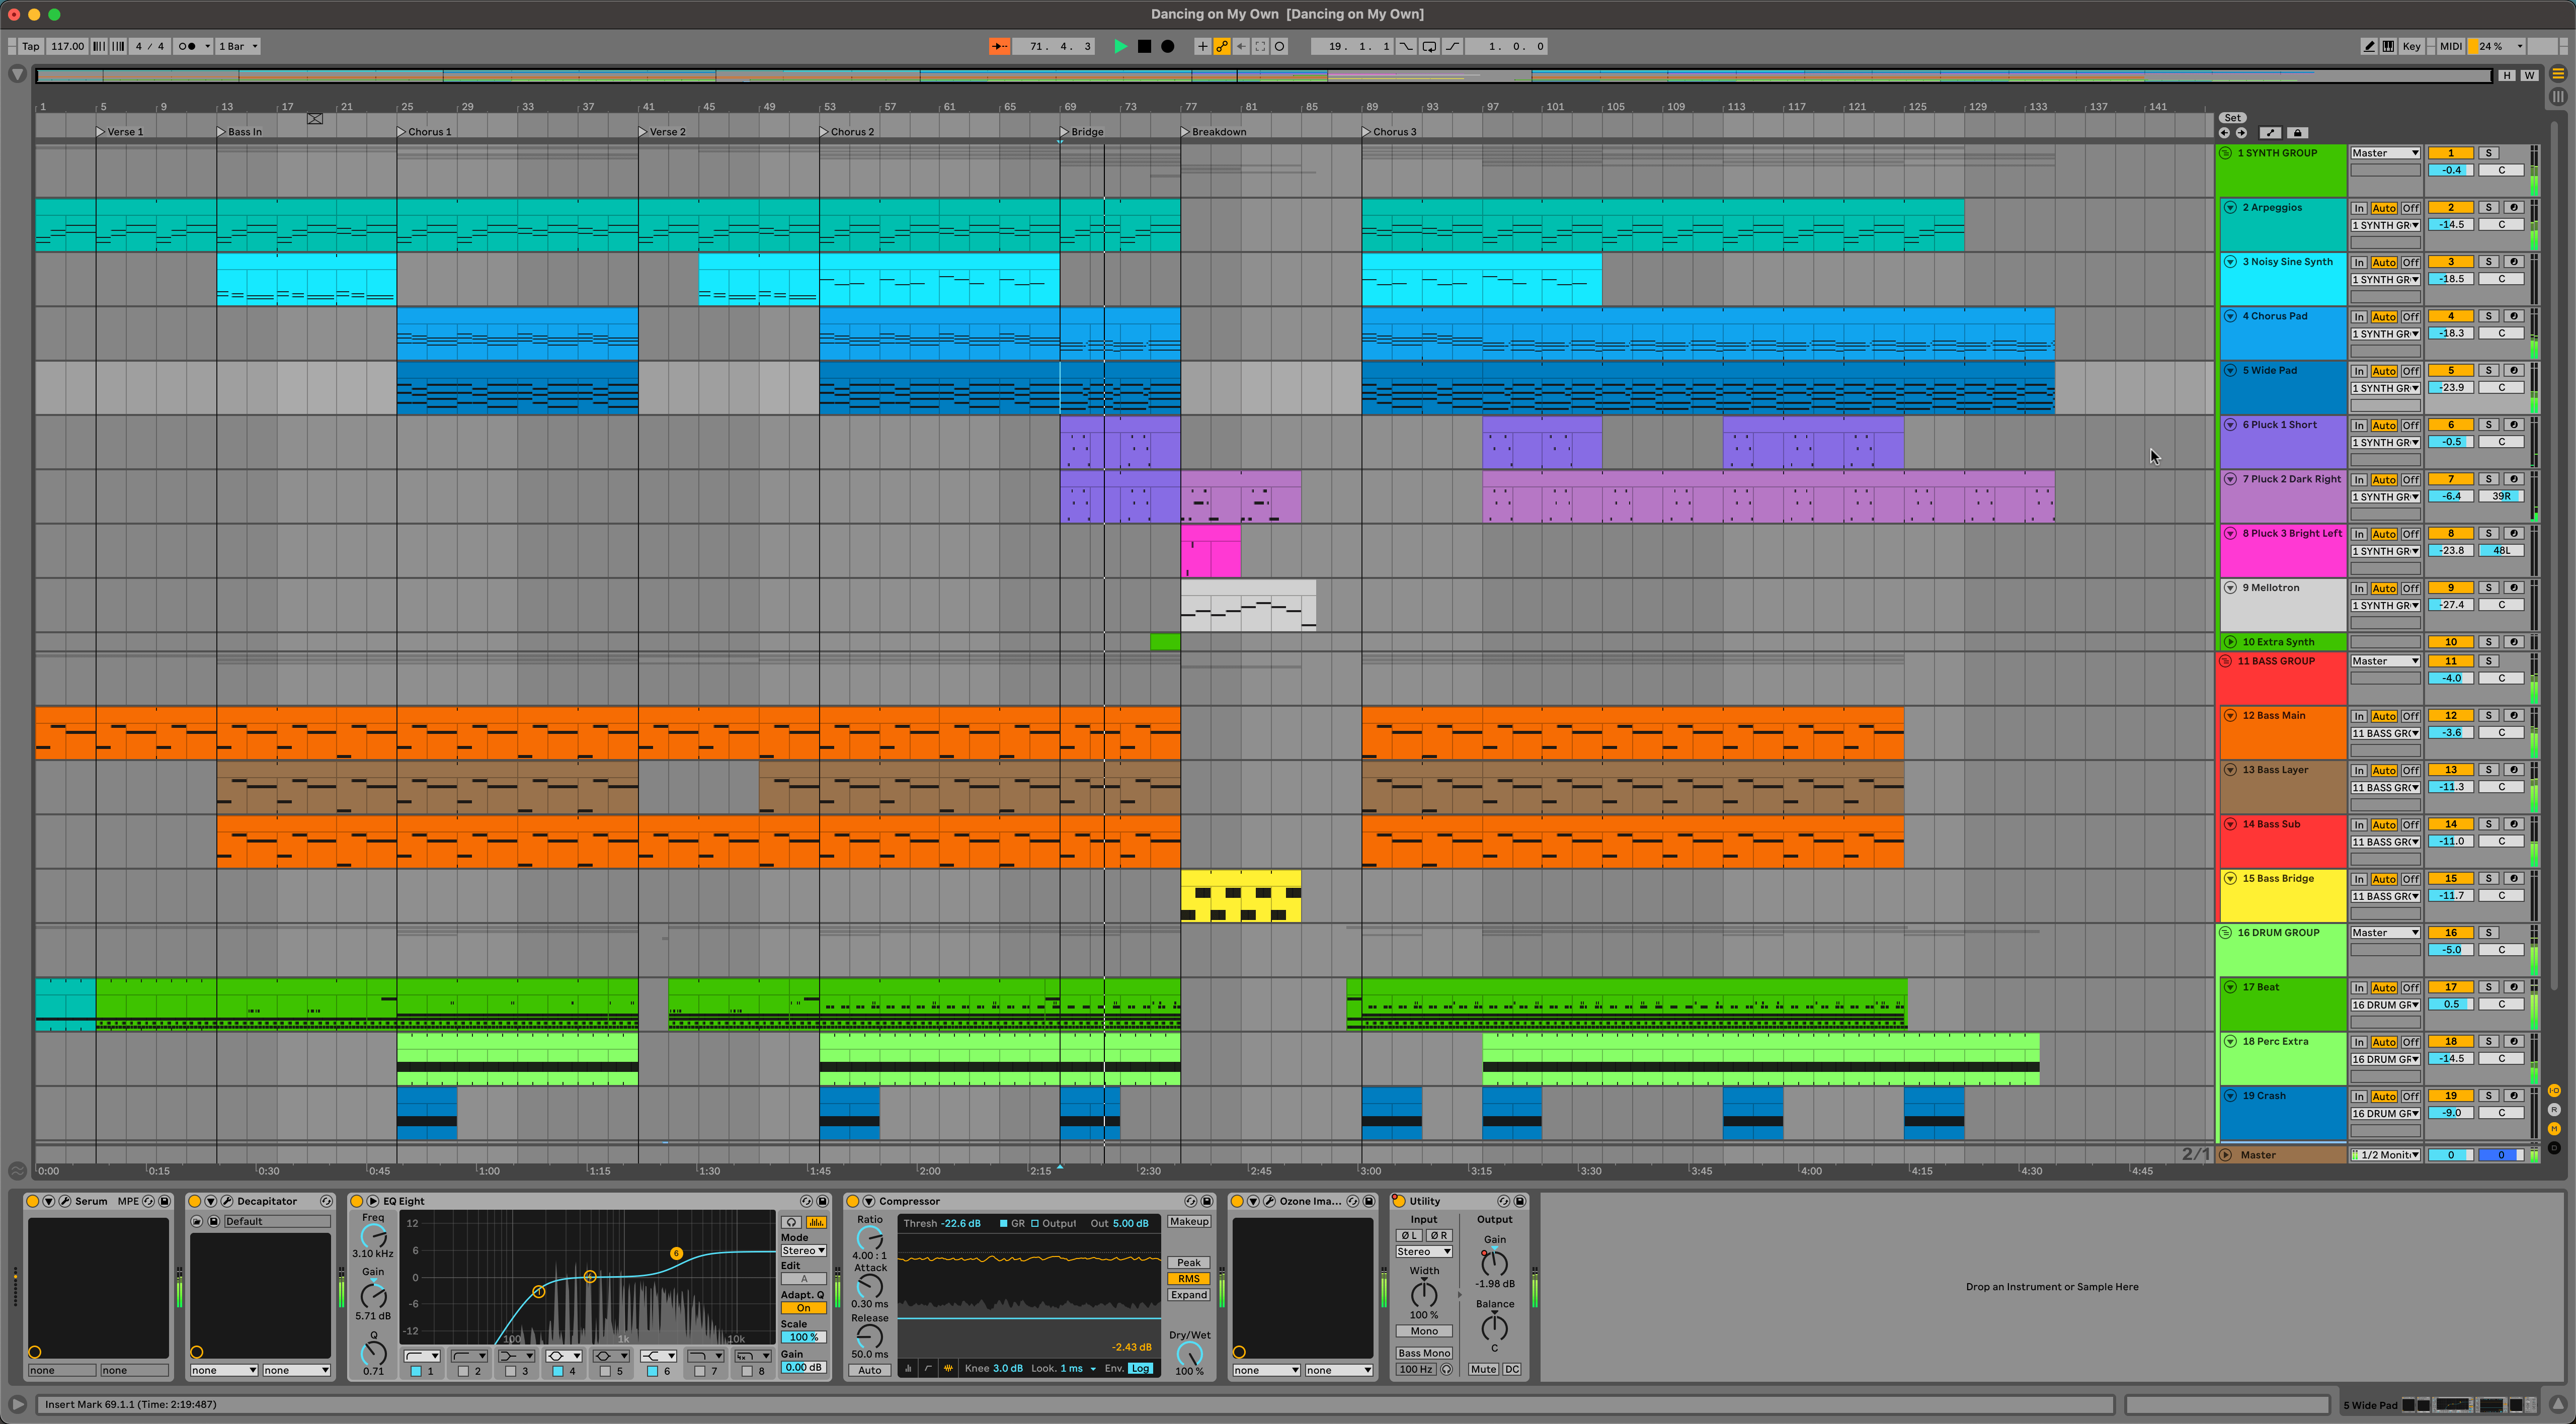
Task: Set 6 Pluck 1 Short monitor to In
Action: coord(2359,426)
